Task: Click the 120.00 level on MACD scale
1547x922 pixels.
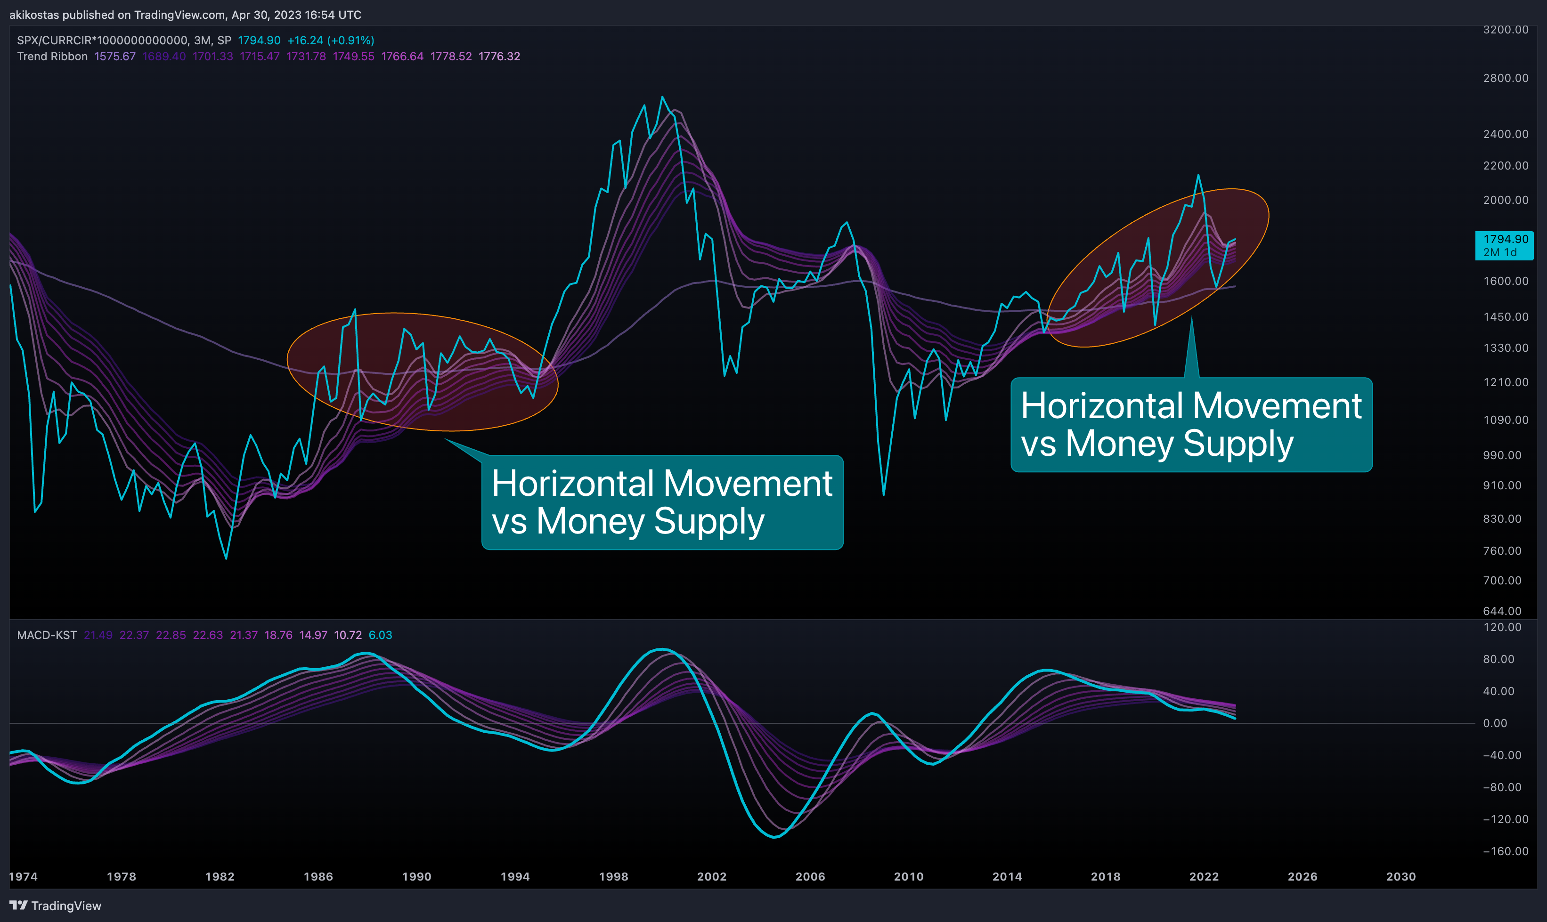Action: 1502,627
